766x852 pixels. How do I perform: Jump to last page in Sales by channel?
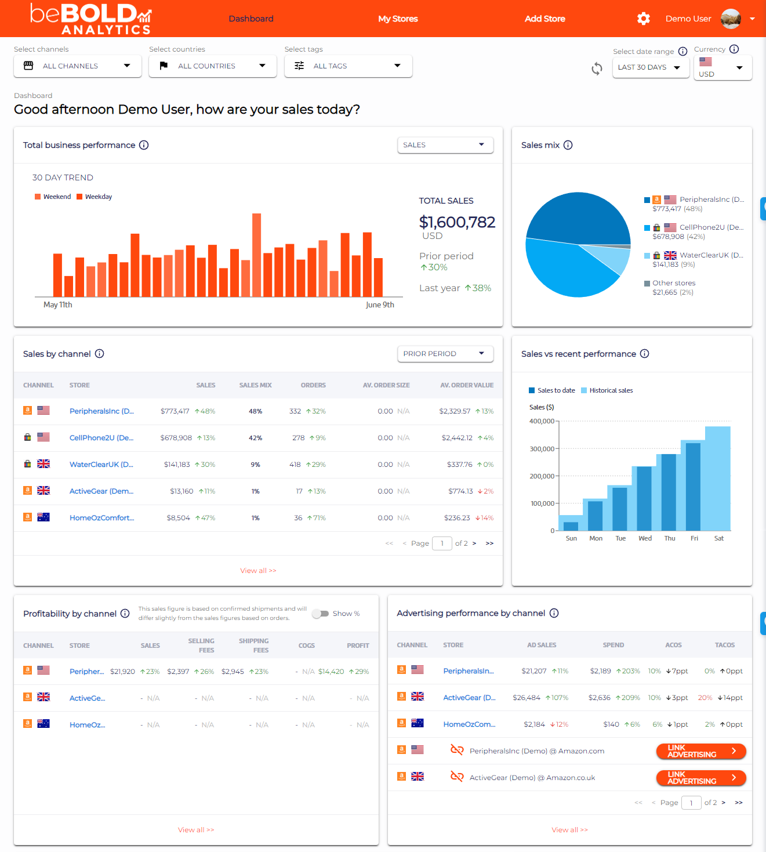click(x=489, y=543)
